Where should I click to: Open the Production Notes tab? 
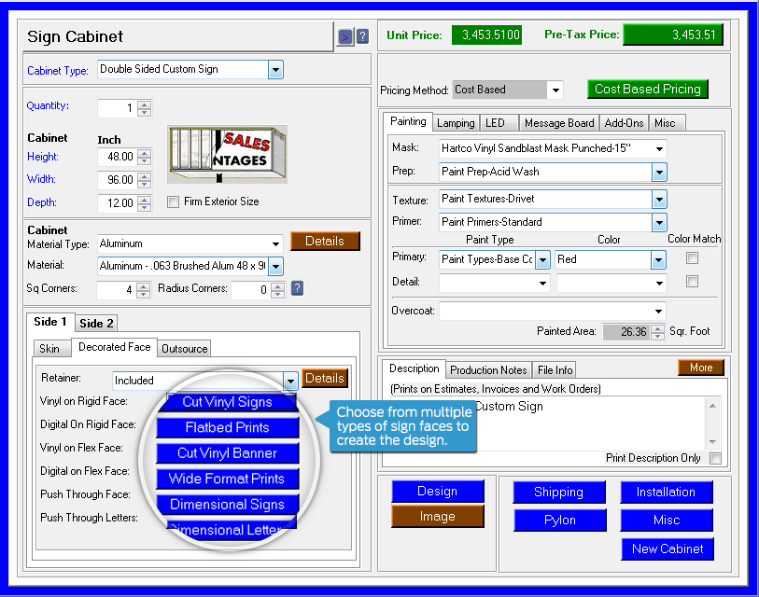pos(490,369)
